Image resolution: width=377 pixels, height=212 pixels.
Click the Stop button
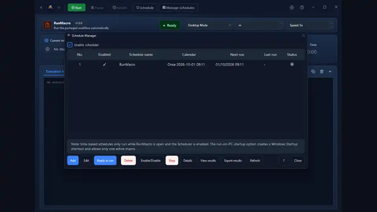tap(172, 161)
